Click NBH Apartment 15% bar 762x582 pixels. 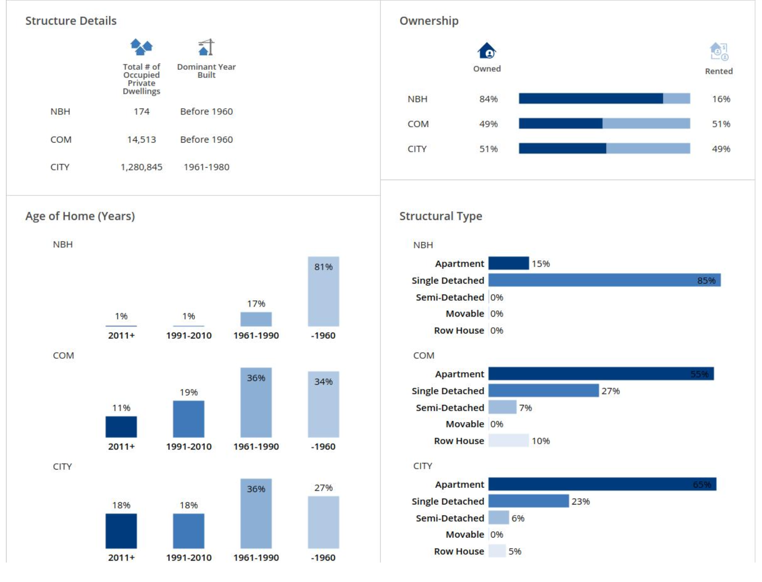point(508,263)
